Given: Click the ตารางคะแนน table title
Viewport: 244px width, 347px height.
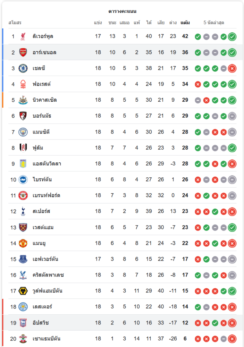Looking at the screenshot, I should pyautogui.click(x=122, y=11).
